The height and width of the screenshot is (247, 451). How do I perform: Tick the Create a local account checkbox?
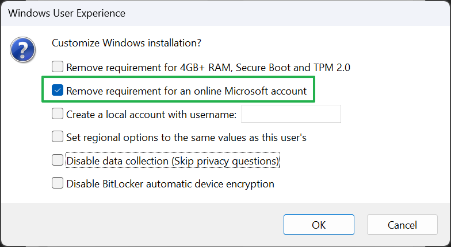pyautogui.click(x=58, y=114)
